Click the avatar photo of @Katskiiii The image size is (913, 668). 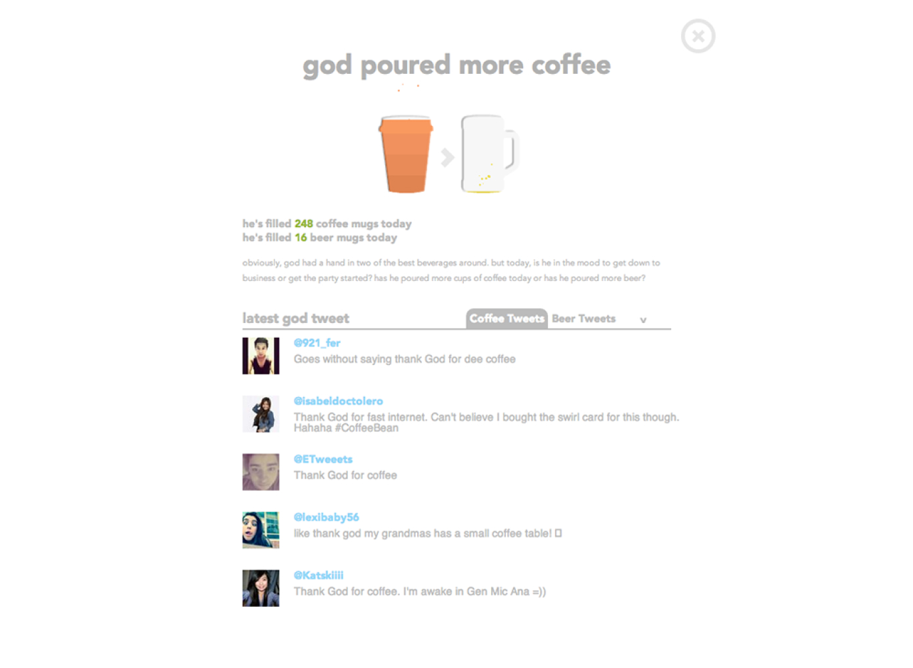click(261, 587)
